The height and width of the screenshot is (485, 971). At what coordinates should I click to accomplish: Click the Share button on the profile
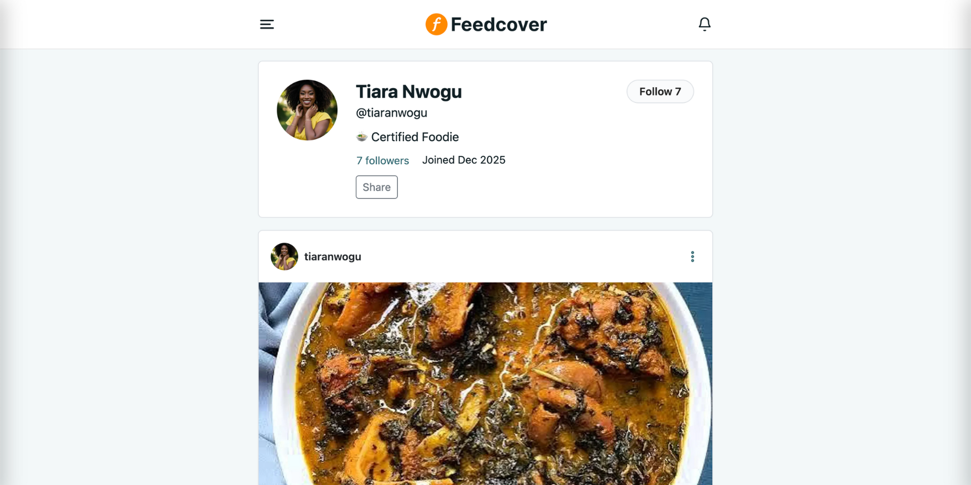click(x=376, y=187)
